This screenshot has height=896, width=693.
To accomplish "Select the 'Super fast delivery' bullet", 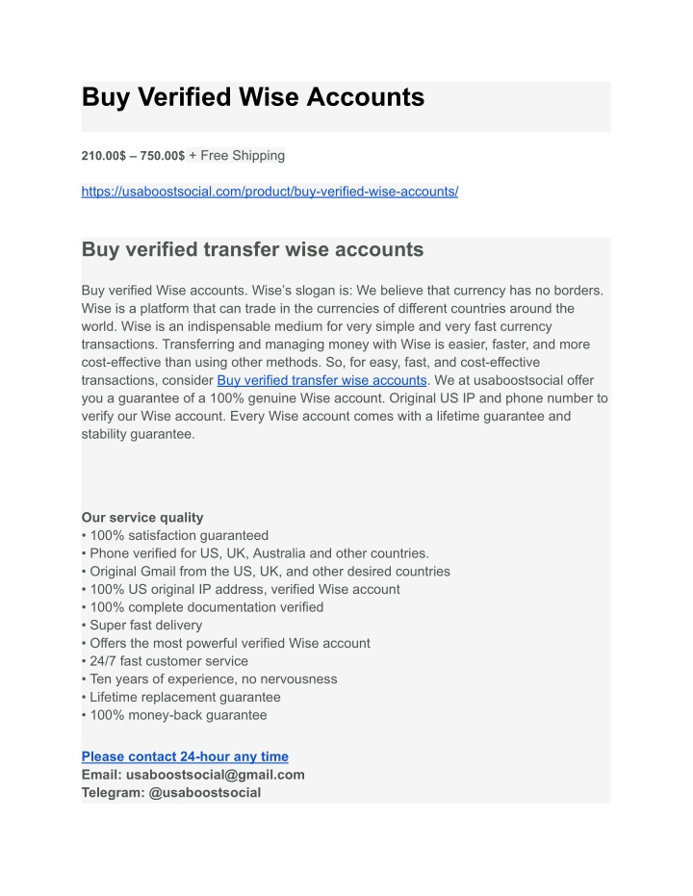I will tap(141, 626).
